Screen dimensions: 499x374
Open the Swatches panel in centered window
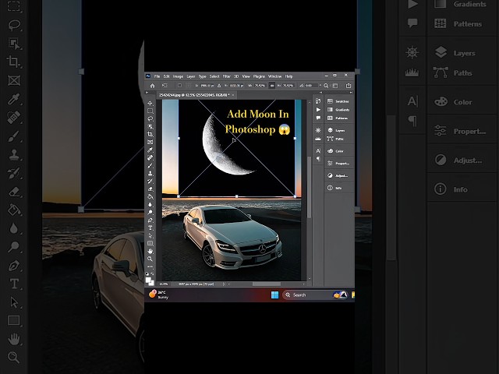tap(338, 101)
